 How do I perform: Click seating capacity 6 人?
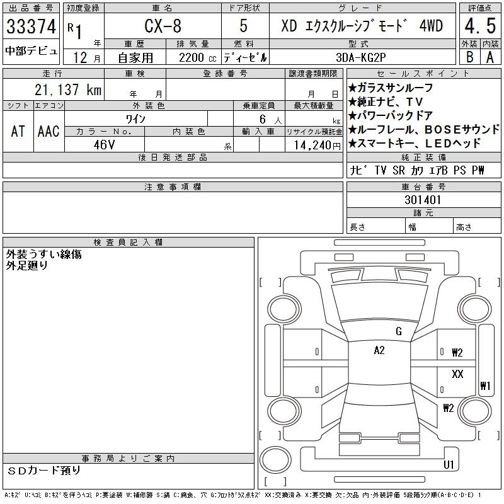point(271,120)
